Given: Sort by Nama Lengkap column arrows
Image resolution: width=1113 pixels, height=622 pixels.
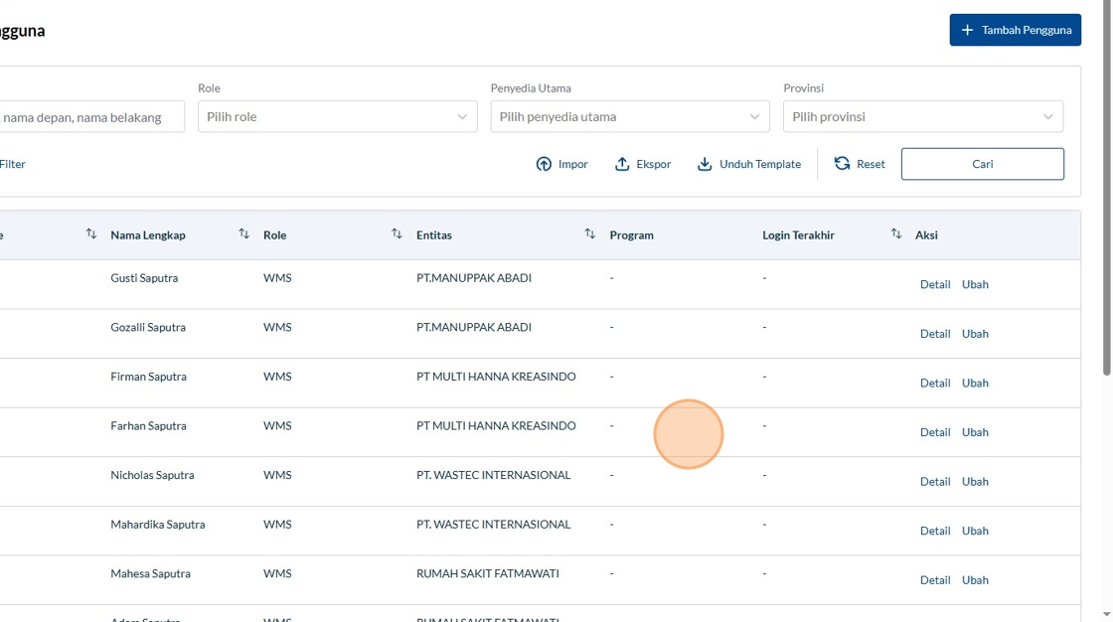Looking at the screenshot, I should point(243,234).
